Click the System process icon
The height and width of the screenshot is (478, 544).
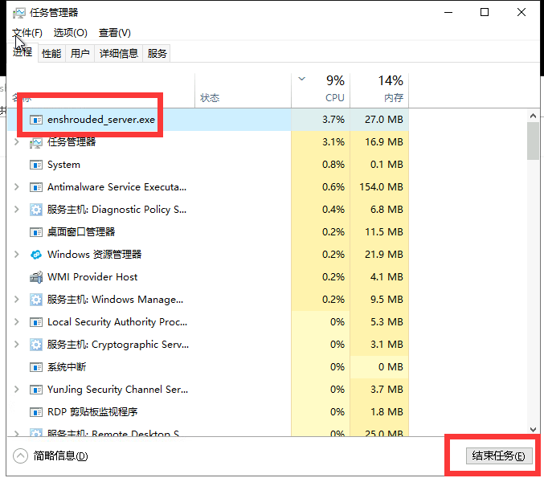36,165
